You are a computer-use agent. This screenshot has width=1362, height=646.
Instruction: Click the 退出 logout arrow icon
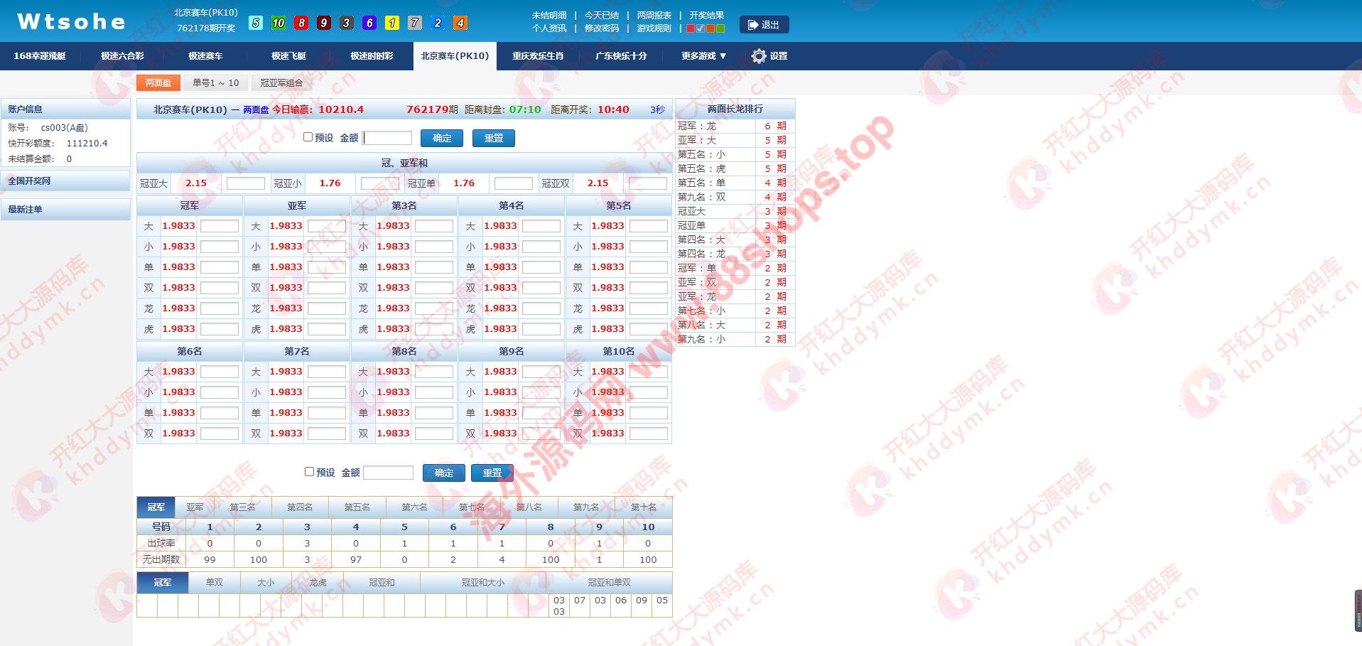[x=753, y=25]
